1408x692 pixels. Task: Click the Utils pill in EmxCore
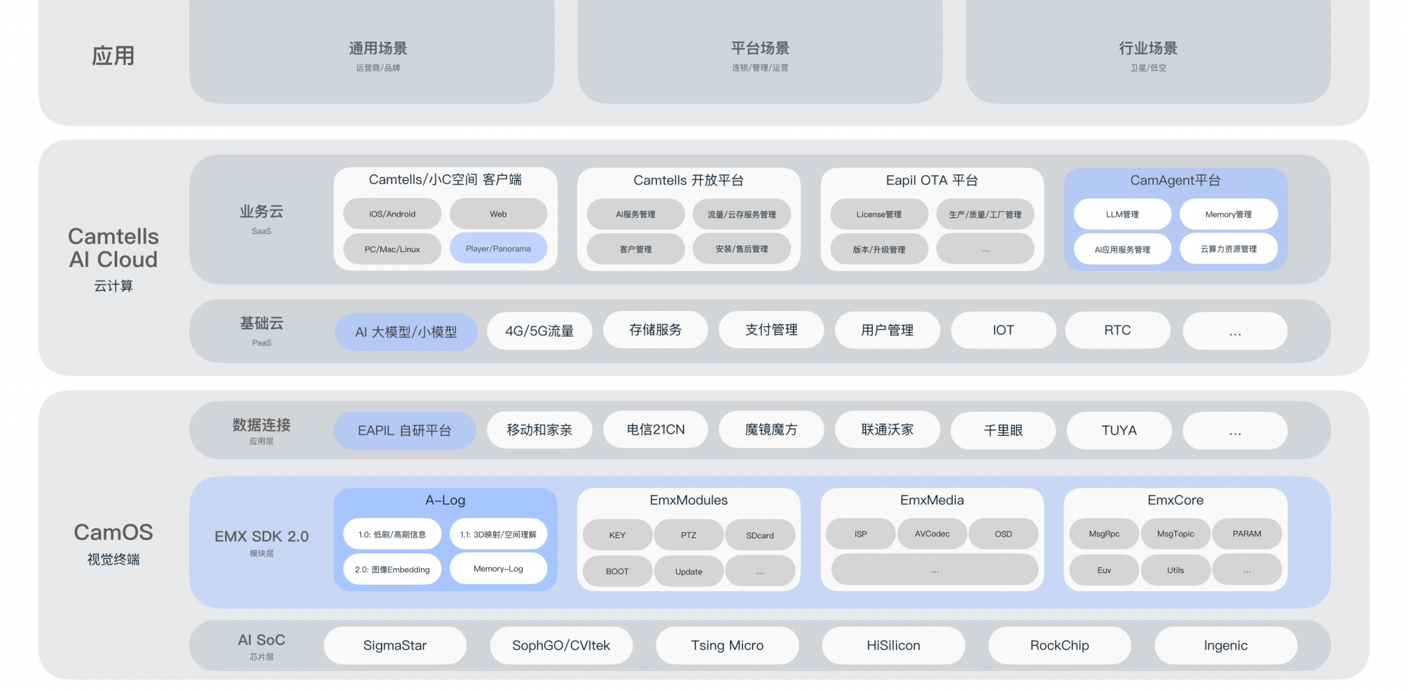[1176, 570]
